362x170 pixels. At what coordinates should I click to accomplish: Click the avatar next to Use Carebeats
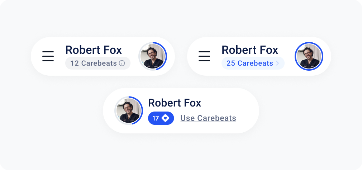click(x=128, y=110)
